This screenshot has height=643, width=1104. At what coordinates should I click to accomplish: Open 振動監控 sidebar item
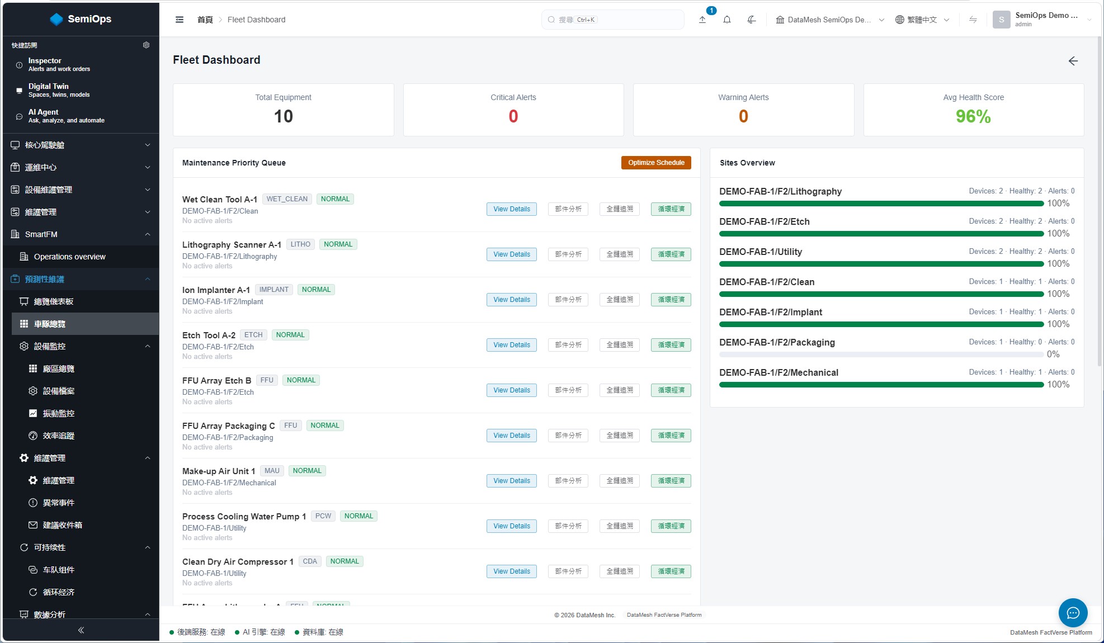(x=81, y=413)
